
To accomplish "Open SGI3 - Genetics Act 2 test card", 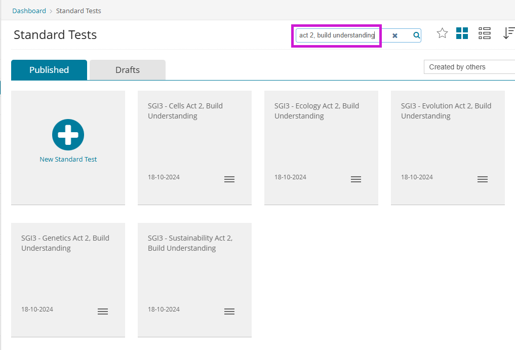I will (65, 243).
